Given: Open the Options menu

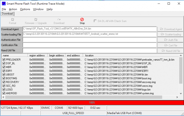Looking at the screenshot, I should [25, 9].
